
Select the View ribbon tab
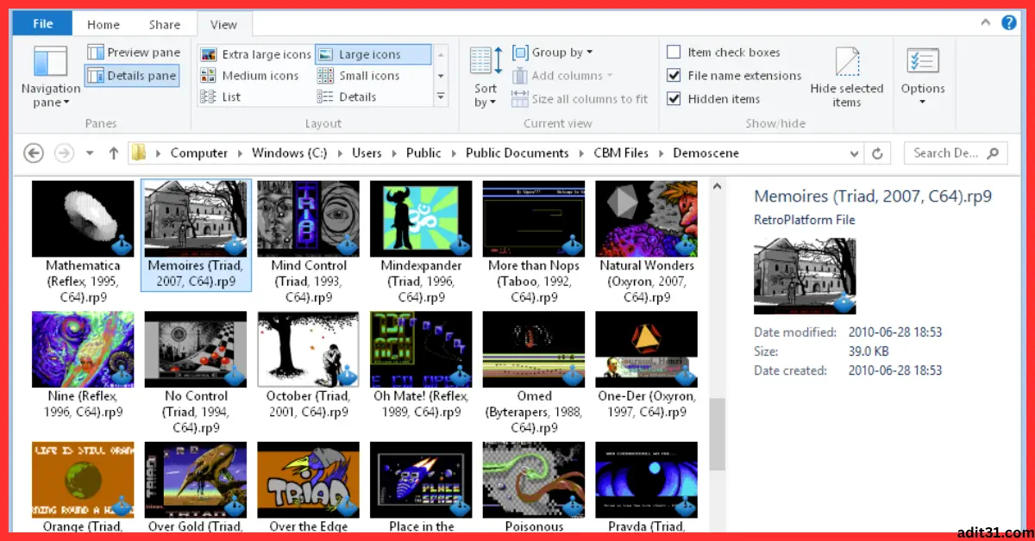(223, 25)
